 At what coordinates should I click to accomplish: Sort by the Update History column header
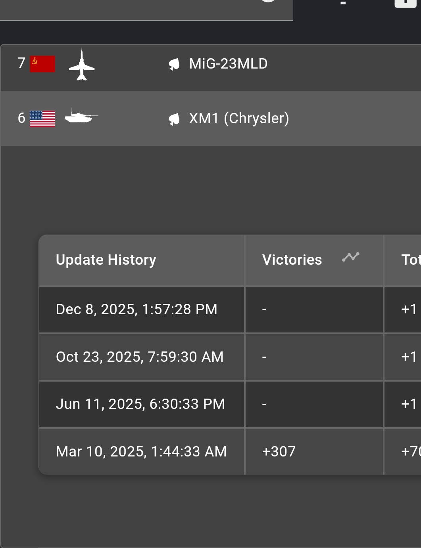click(x=106, y=260)
